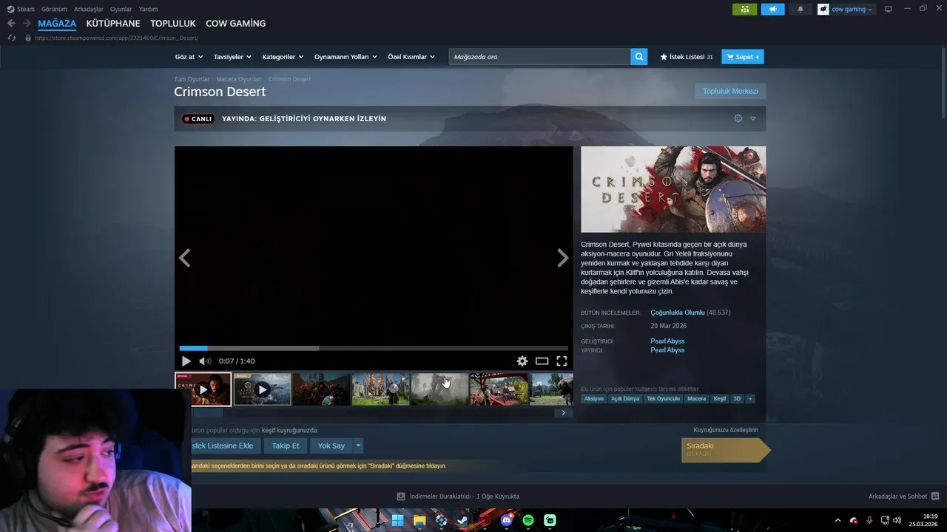Open File Explorer from taskbar

coord(419,520)
